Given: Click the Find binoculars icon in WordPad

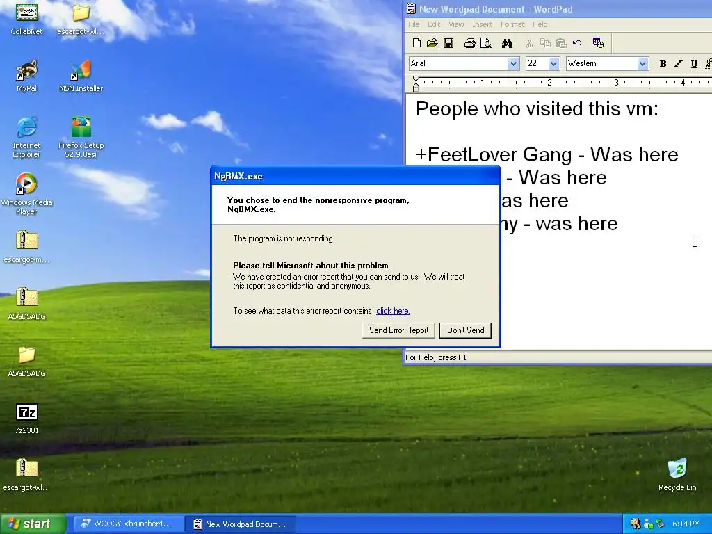Looking at the screenshot, I should pyautogui.click(x=507, y=43).
